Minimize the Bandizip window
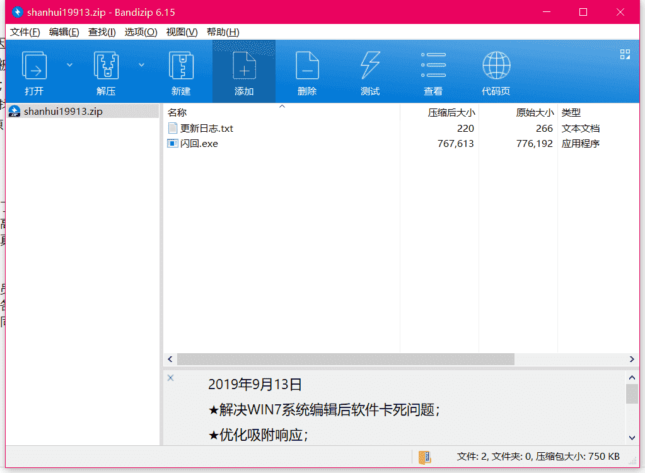 coord(546,12)
